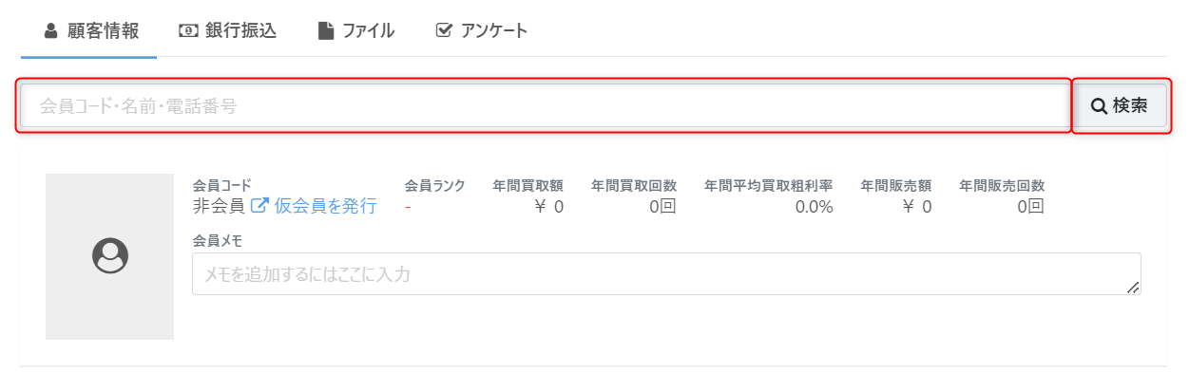
Task: Switch to the 銀行振込 tab
Action: [227, 31]
